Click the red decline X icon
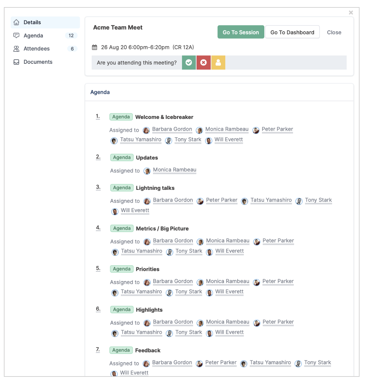 203,63
